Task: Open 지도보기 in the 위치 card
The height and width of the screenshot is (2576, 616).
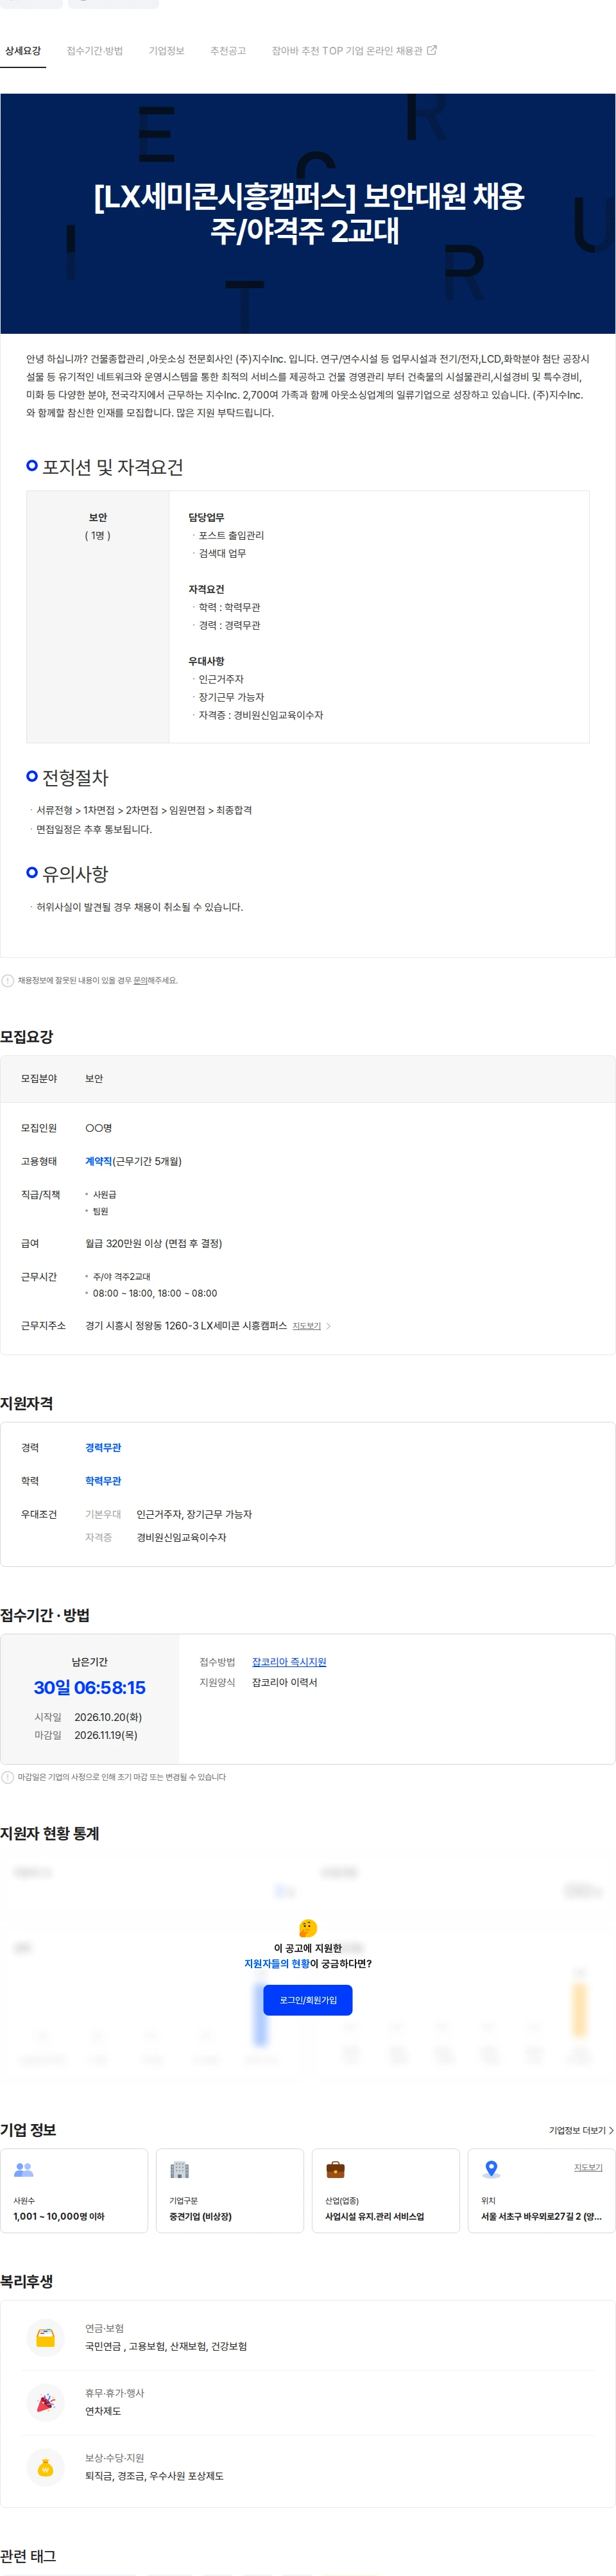Action: [x=588, y=2167]
